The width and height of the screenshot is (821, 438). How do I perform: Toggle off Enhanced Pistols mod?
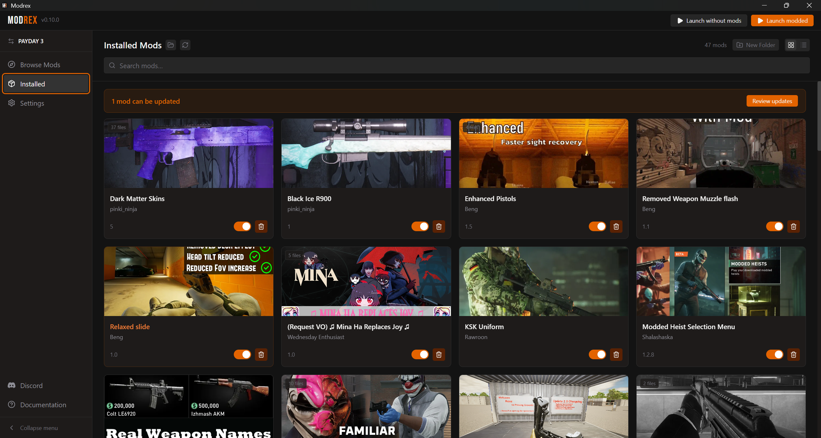click(x=597, y=226)
